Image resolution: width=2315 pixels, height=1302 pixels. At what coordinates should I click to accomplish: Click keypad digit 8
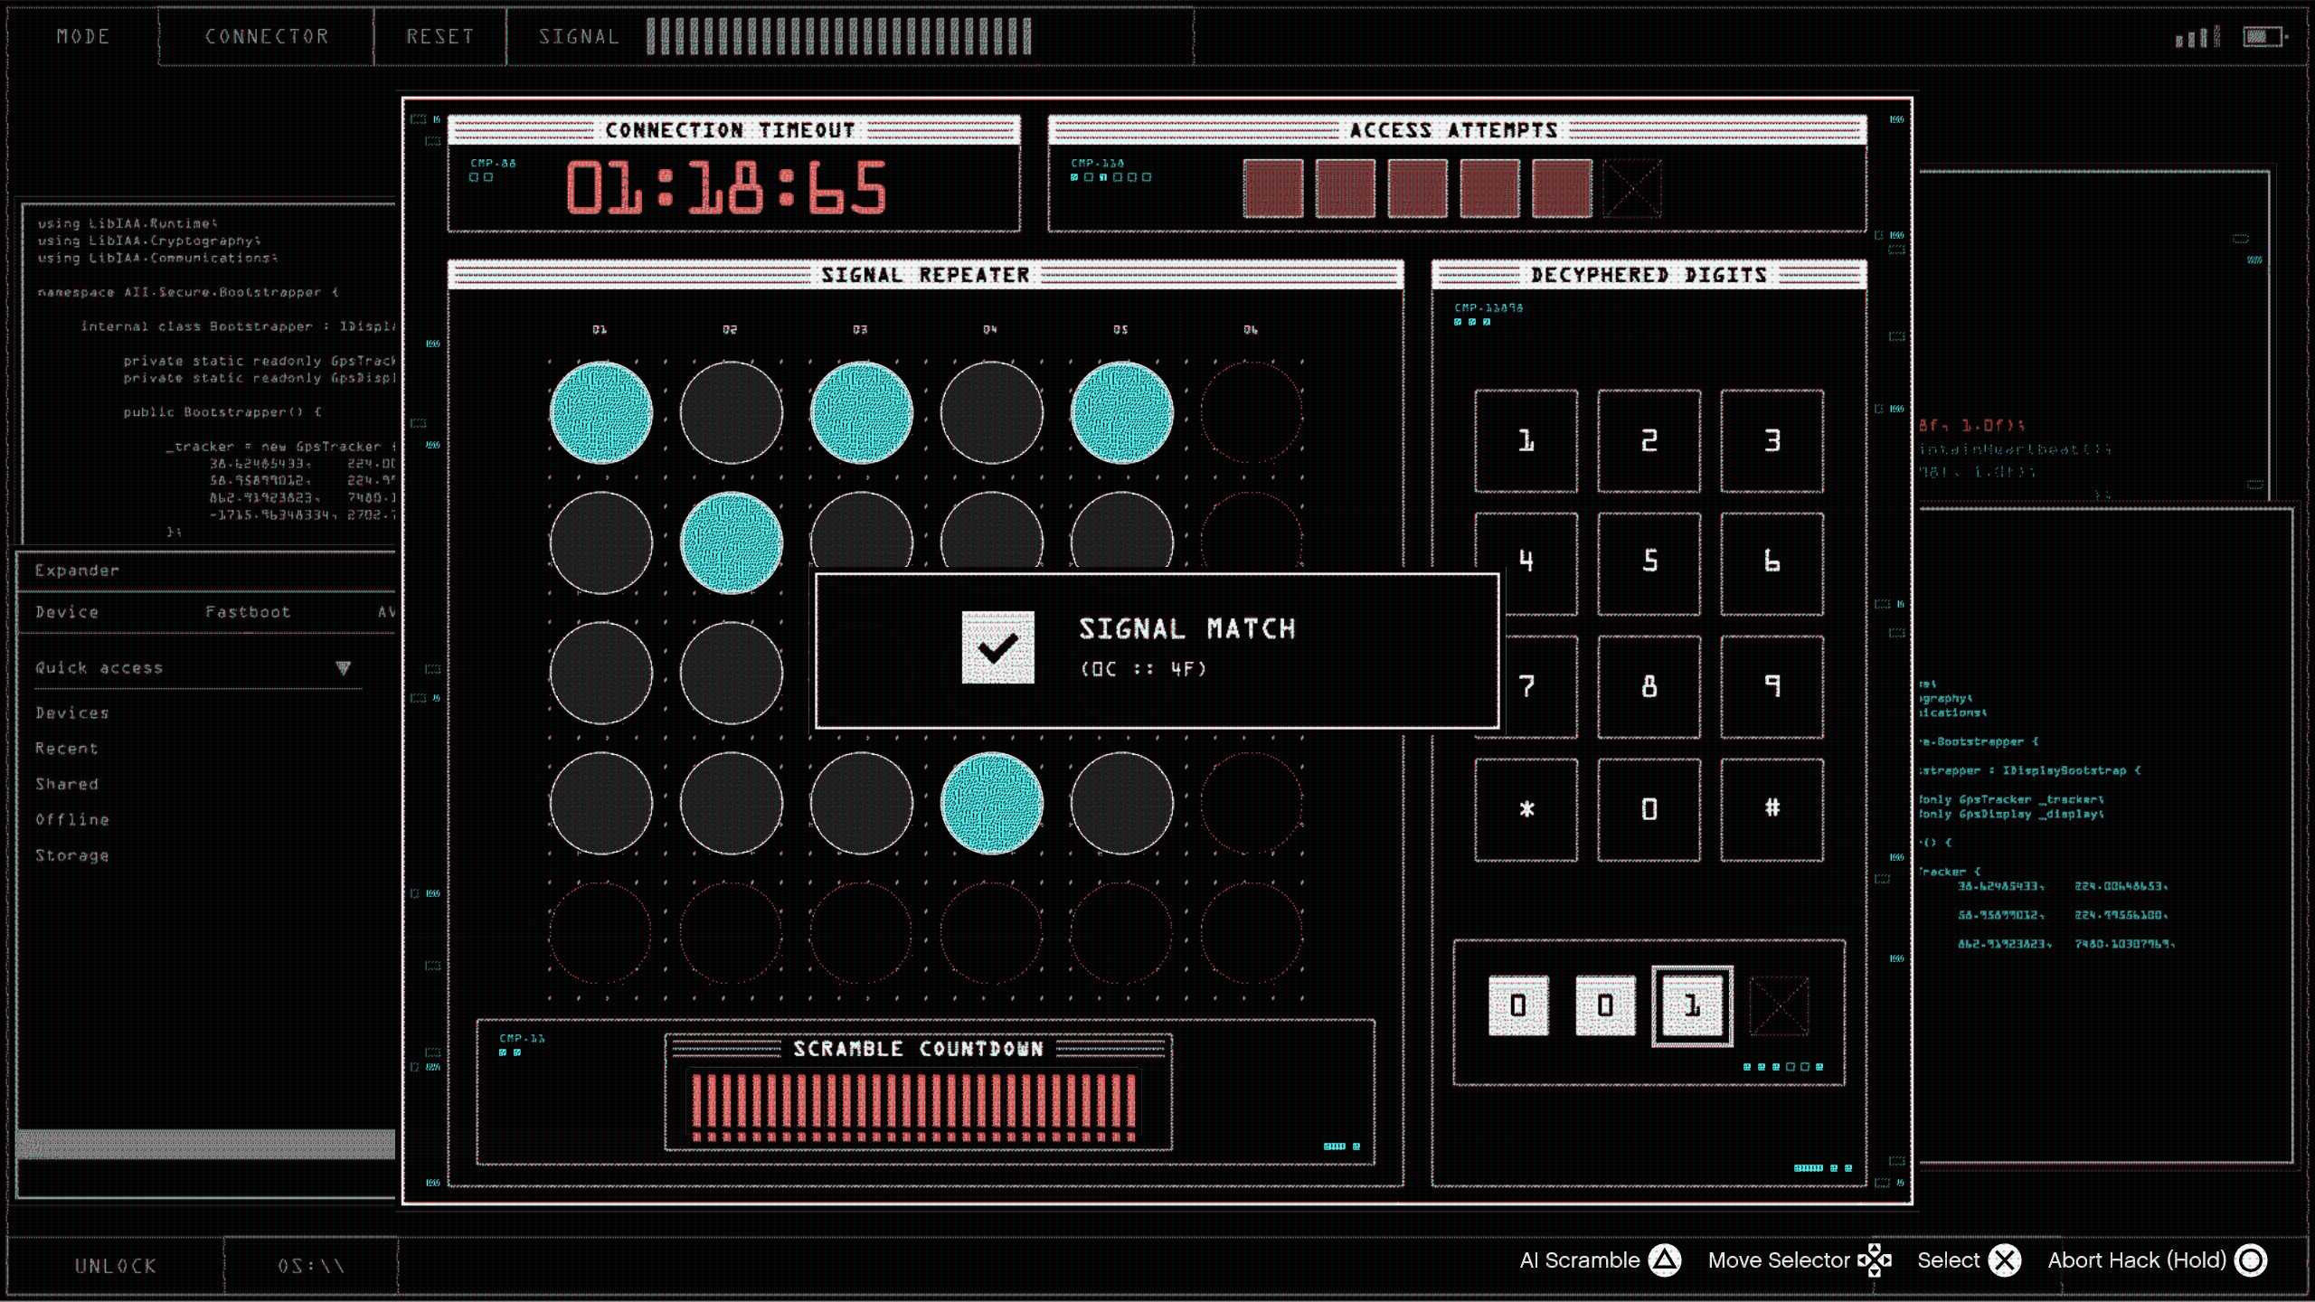[x=1649, y=687]
